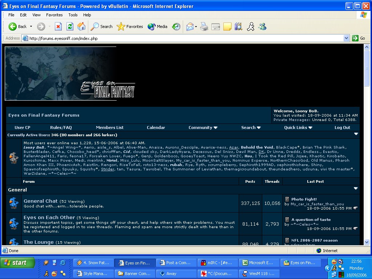Screen dimensions: 372x279
Task: Open the Help menu
Action: pyautogui.click(x=87, y=15)
